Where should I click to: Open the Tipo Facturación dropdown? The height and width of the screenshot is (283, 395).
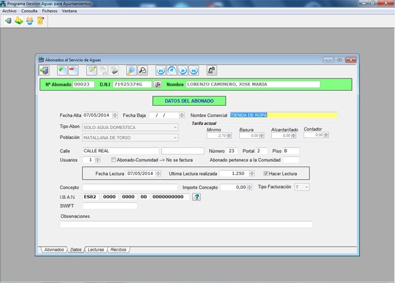(307, 187)
